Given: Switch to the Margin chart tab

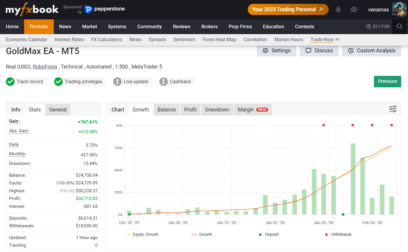Looking at the screenshot, I should click(x=253, y=110).
